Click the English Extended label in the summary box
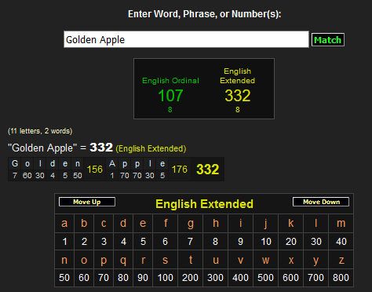 point(237,76)
